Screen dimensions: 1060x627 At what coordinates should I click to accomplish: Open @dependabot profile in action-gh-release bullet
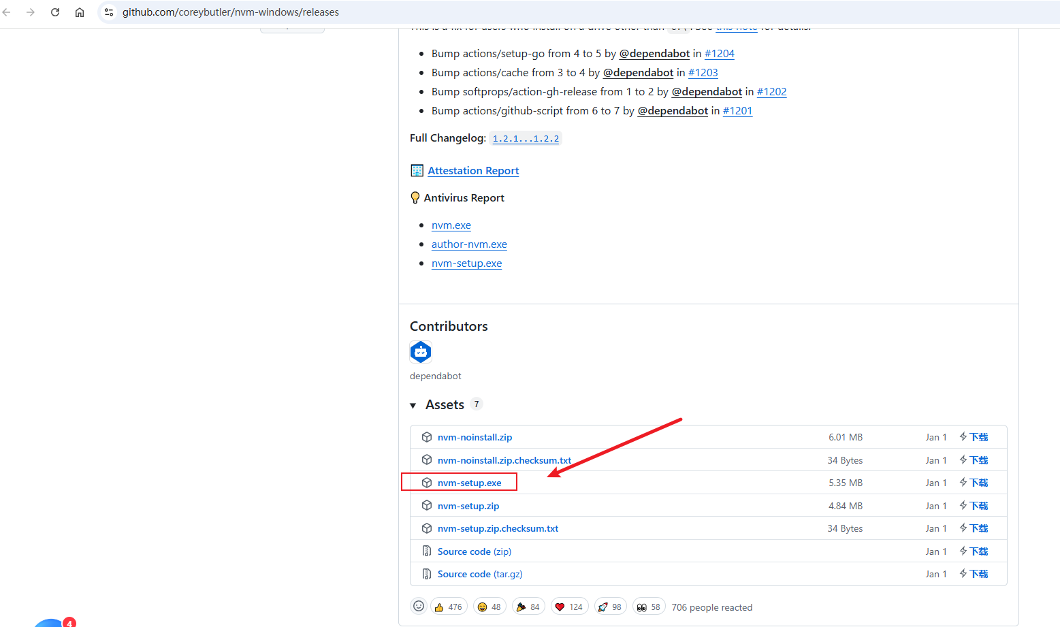coord(707,92)
